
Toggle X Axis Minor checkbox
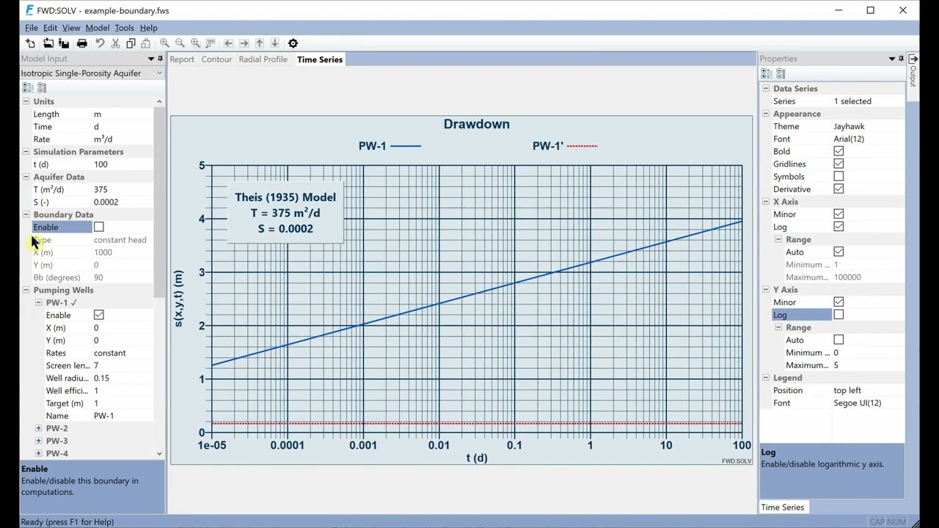pos(838,214)
